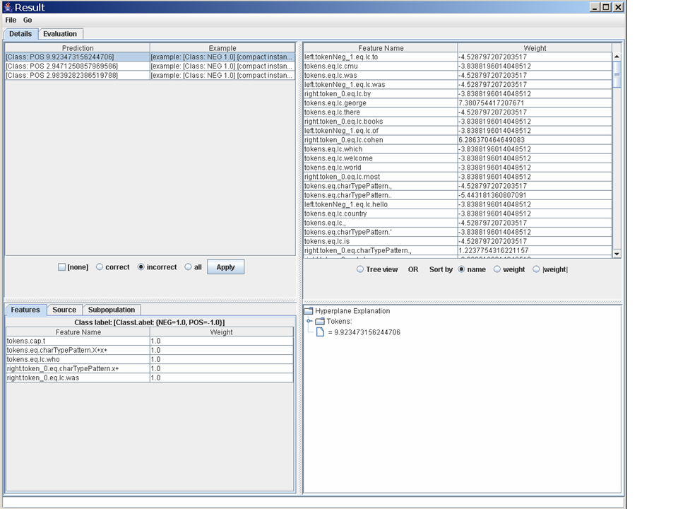
Task: Click the Hyperplane Explanation folder icon
Action: click(308, 311)
